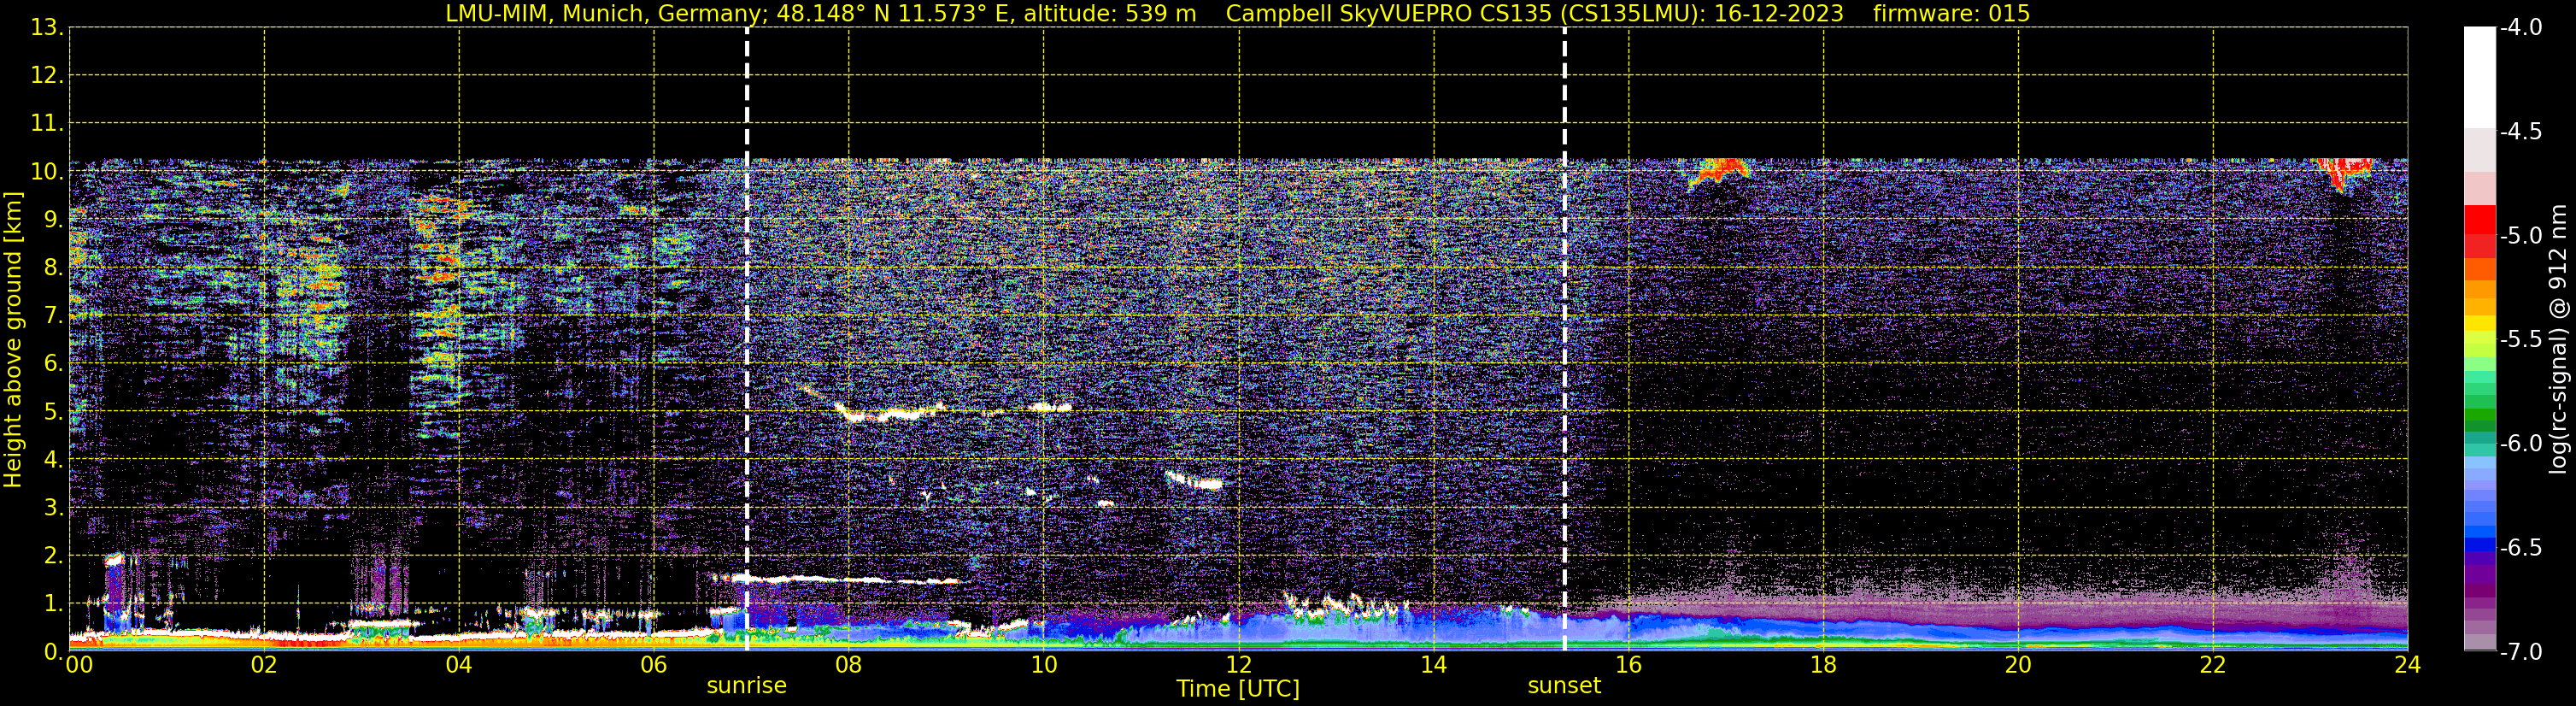Click the '4.' height axis tick label
The height and width of the screenshot is (706, 2576).
point(54,460)
